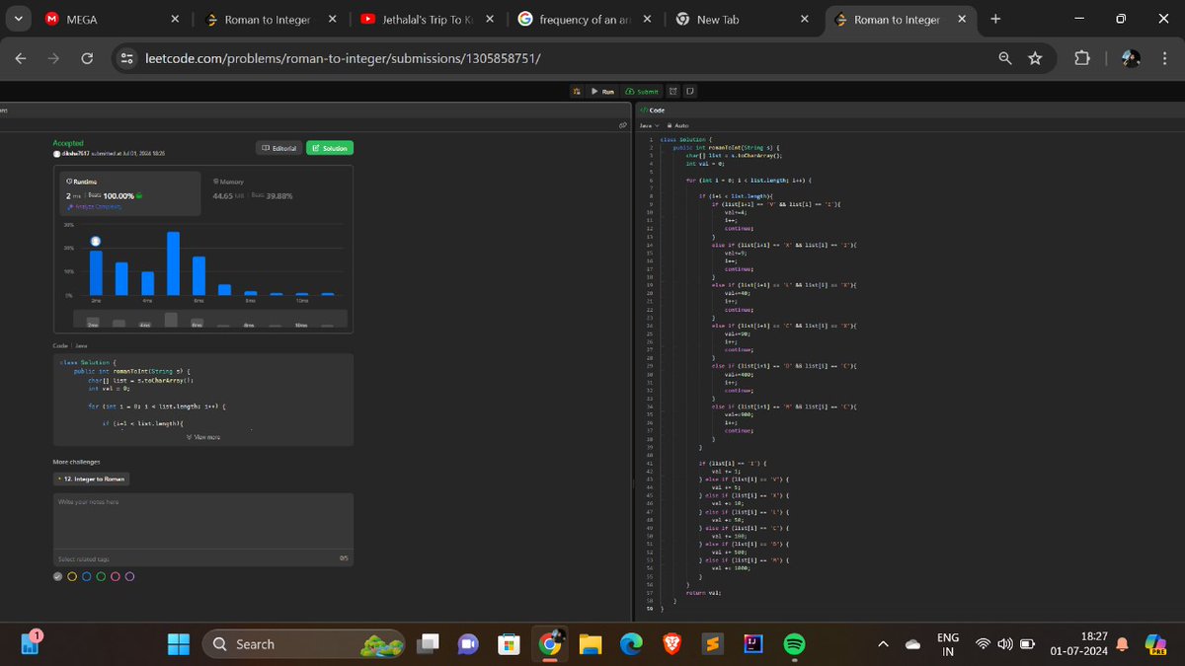Click the taskbar Search box

(x=303, y=644)
